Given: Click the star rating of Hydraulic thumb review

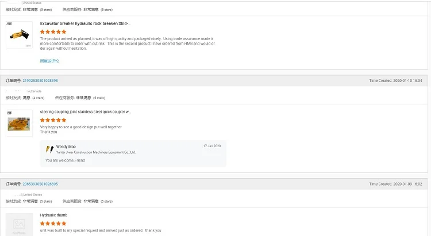Looking at the screenshot, I should pos(53,223).
